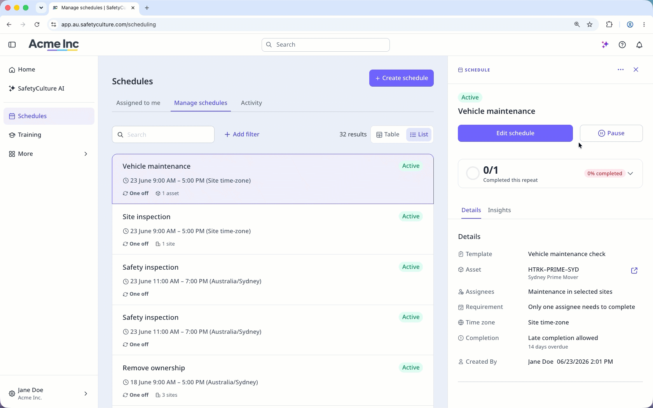Select the Remove ownership schedule row

point(273,380)
